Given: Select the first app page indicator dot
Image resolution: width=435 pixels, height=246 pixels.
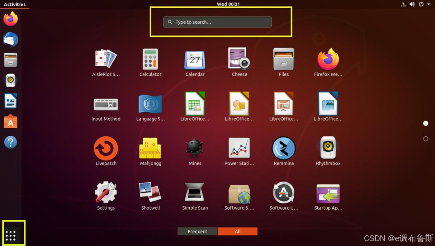Looking at the screenshot, I should (x=426, y=123).
